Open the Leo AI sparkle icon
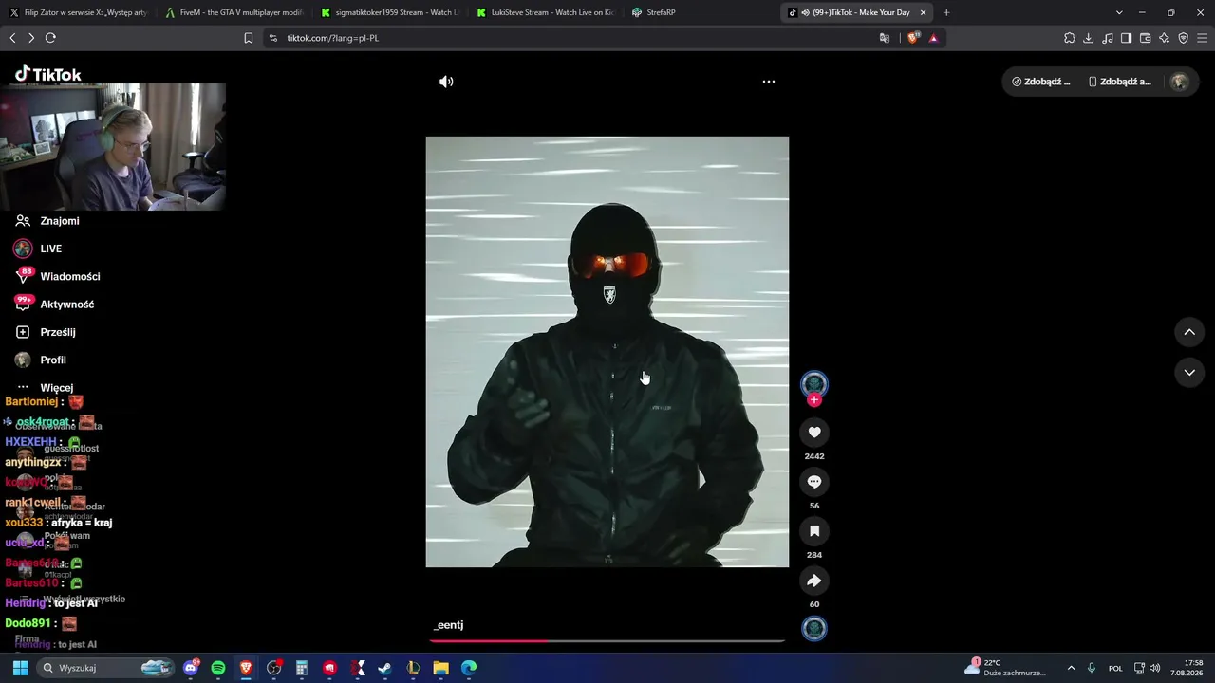The height and width of the screenshot is (683, 1215). tap(1165, 38)
